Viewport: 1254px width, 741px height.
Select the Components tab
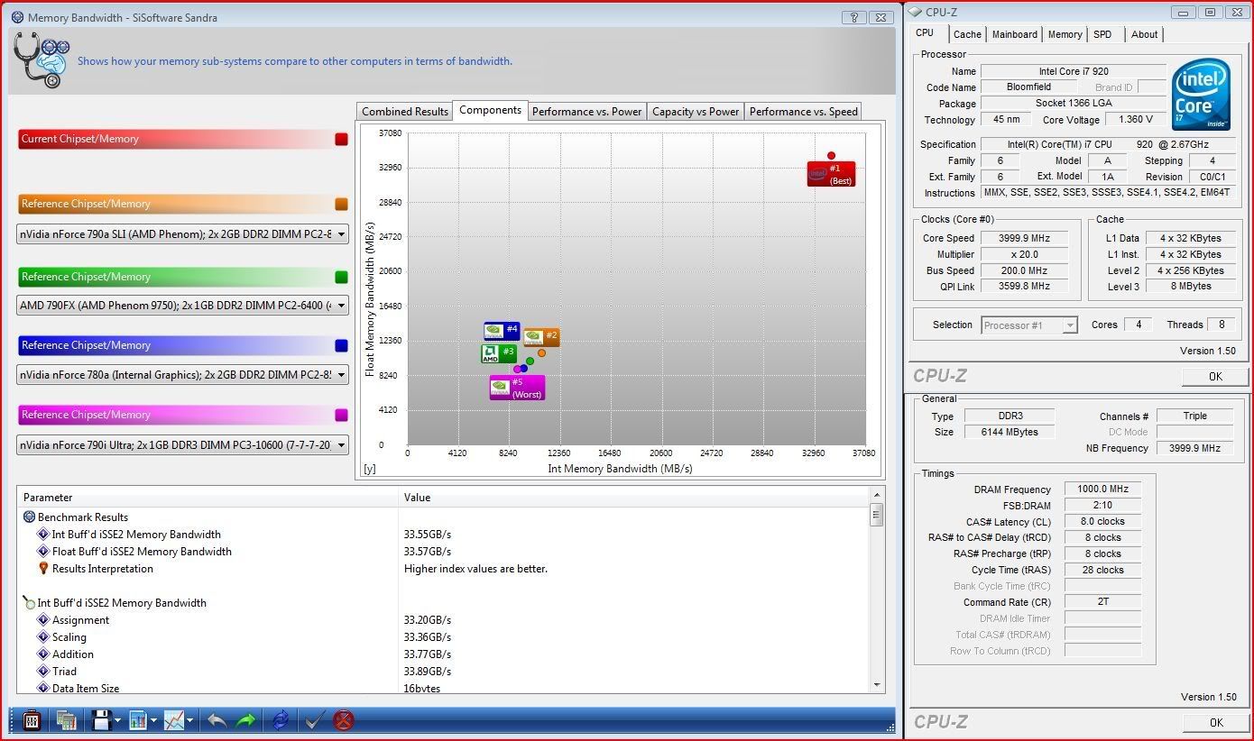pyautogui.click(x=490, y=110)
